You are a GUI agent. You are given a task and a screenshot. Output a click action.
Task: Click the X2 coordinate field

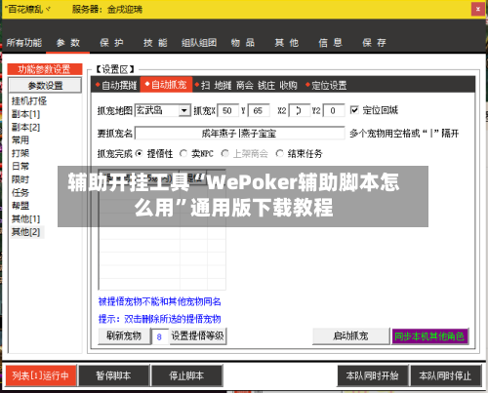[300, 110]
